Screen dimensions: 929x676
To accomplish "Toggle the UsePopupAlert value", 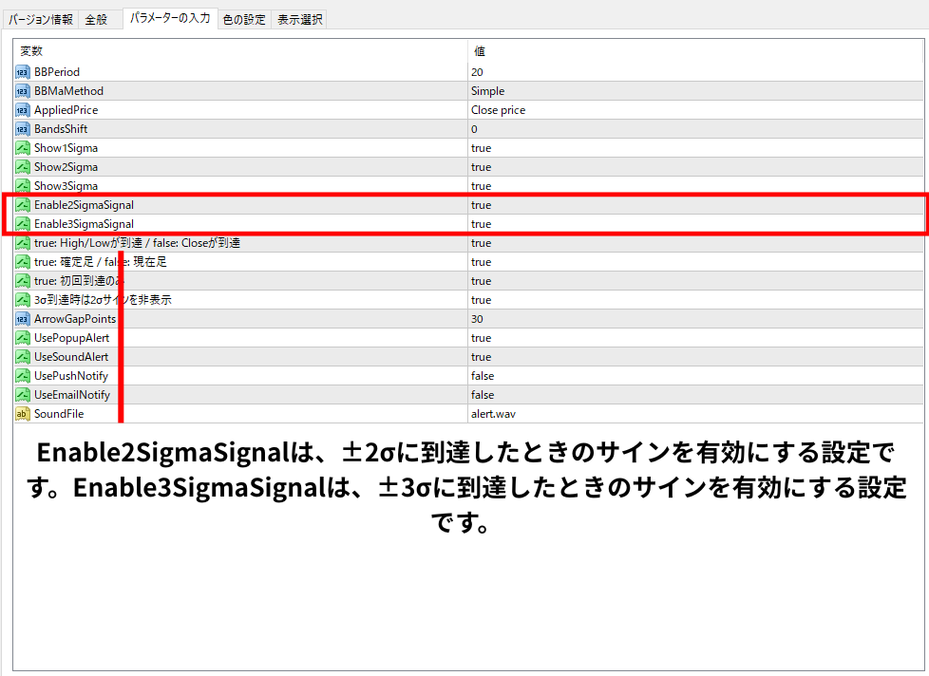I will point(481,338).
